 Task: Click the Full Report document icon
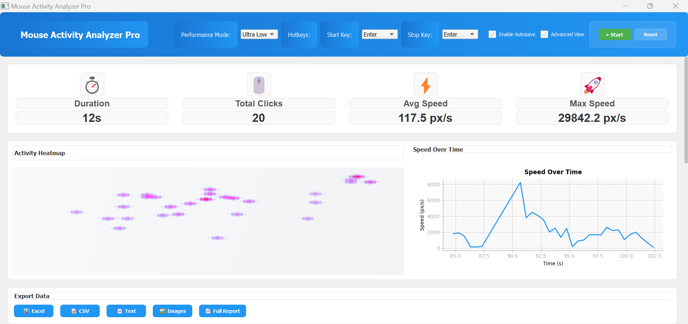(208, 311)
